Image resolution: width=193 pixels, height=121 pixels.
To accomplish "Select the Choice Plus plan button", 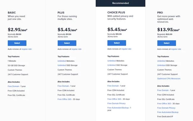I will tap(117, 43).
